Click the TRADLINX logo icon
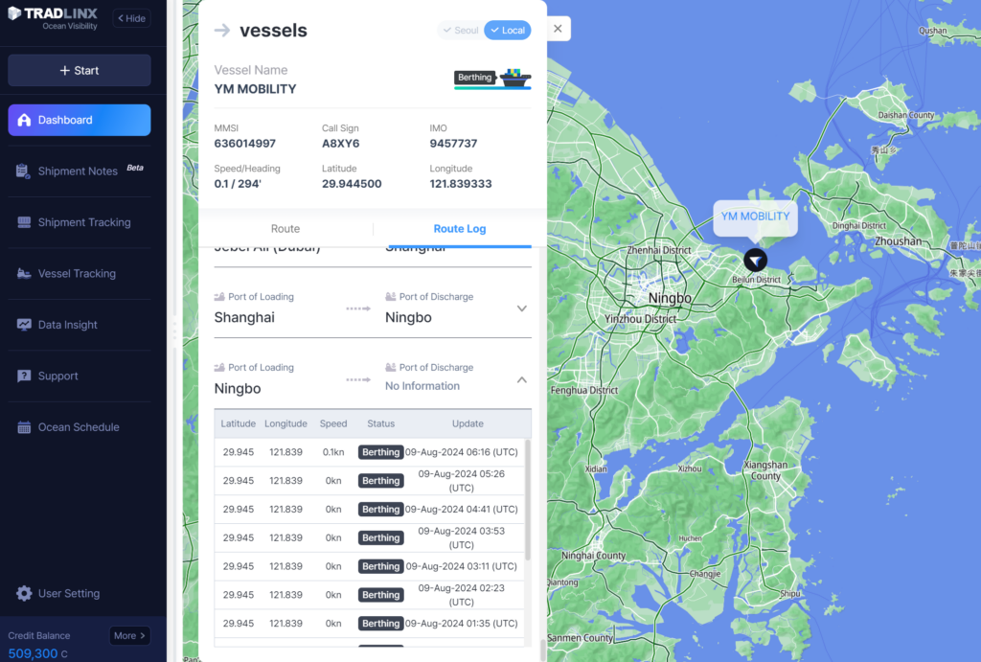This screenshot has width=981, height=662. 14,13
